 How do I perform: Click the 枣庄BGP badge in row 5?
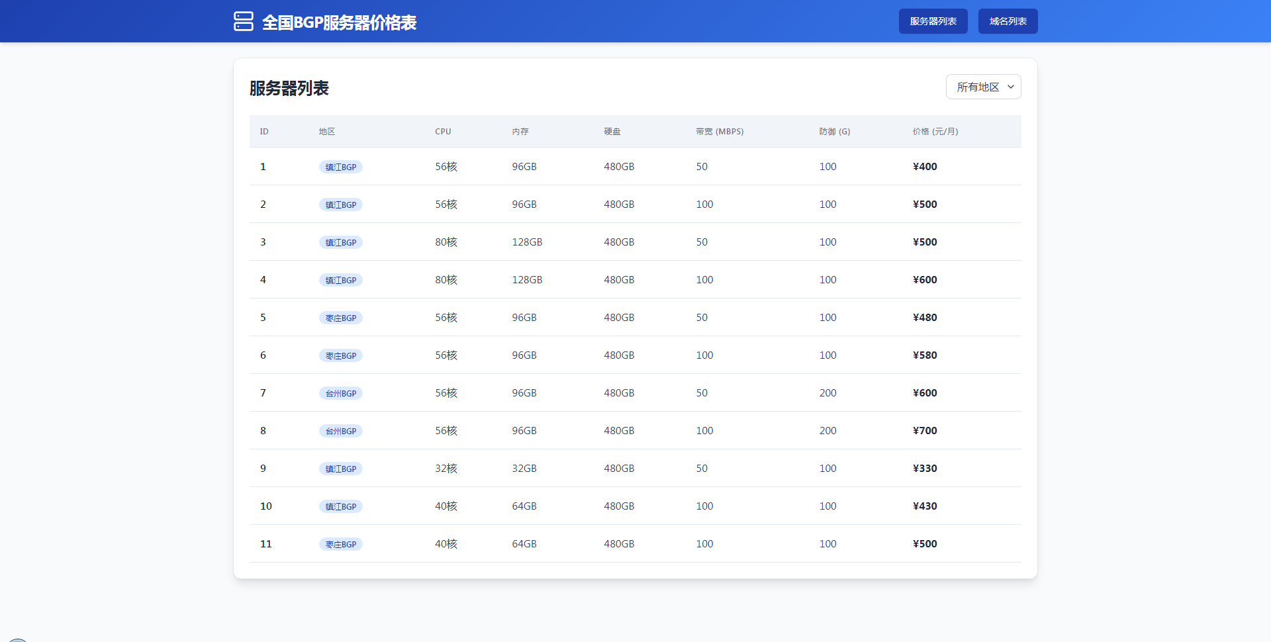pyautogui.click(x=341, y=318)
